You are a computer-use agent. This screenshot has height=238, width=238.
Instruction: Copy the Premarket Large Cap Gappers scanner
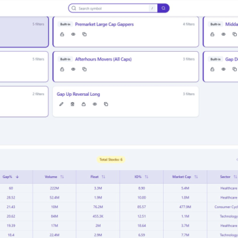tap(84, 34)
